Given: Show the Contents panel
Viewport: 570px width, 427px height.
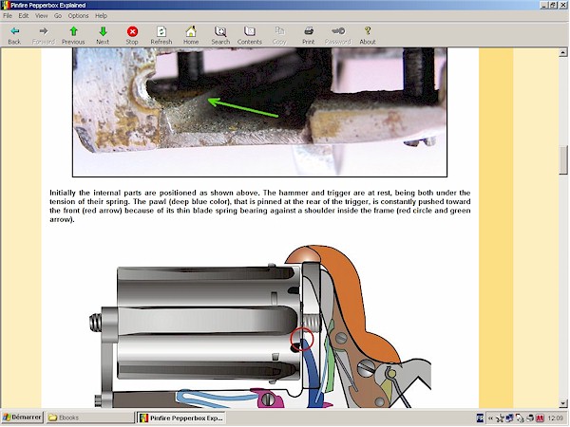Looking at the screenshot, I should click(x=250, y=35).
